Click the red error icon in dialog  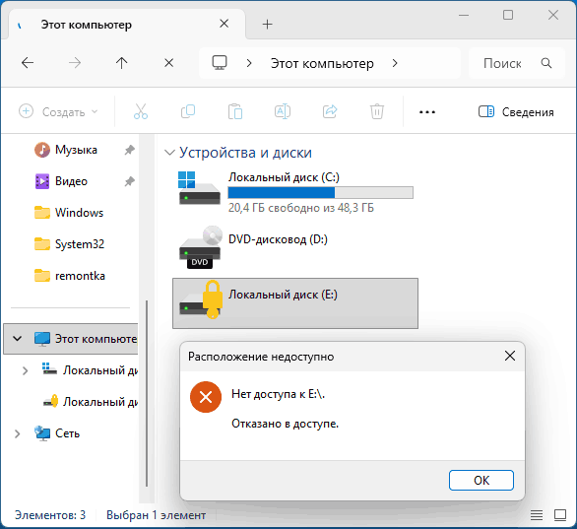tap(206, 397)
